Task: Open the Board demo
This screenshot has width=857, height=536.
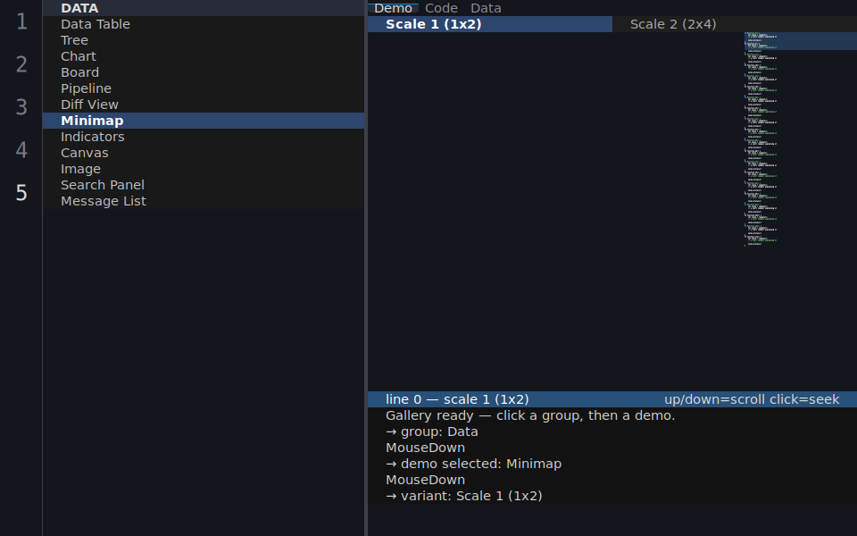Action: click(x=204, y=72)
